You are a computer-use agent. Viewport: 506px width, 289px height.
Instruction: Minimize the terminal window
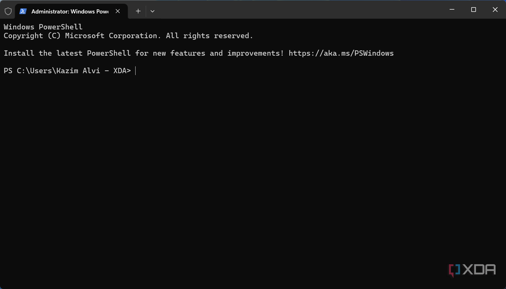pyautogui.click(x=452, y=10)
